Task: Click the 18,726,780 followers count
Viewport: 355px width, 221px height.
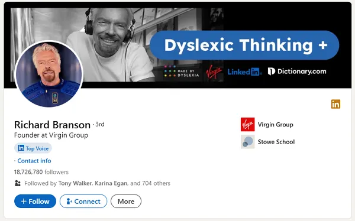Action: 41,172
